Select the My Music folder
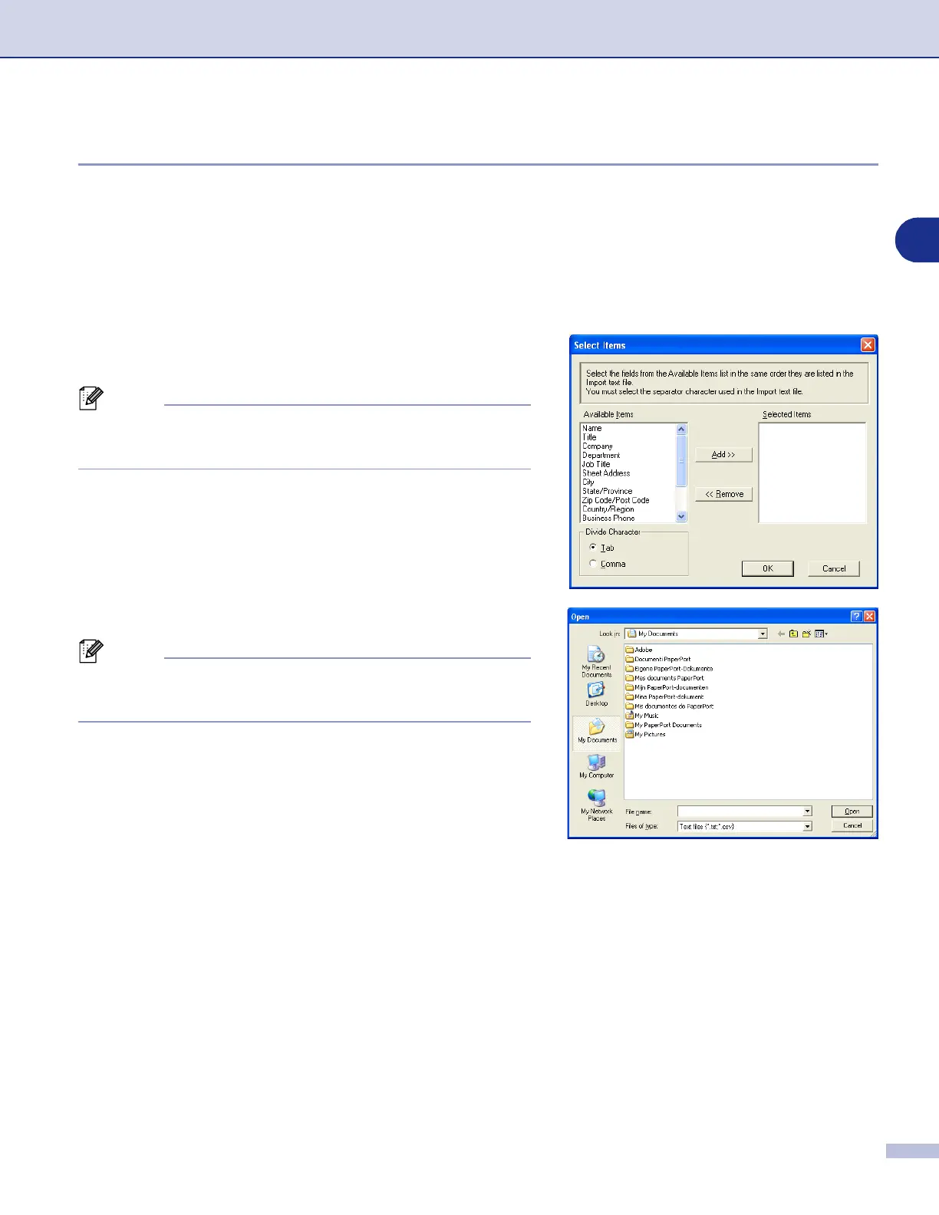The height and width of the screenshot is (1215, 939). [x=642, y=716]
